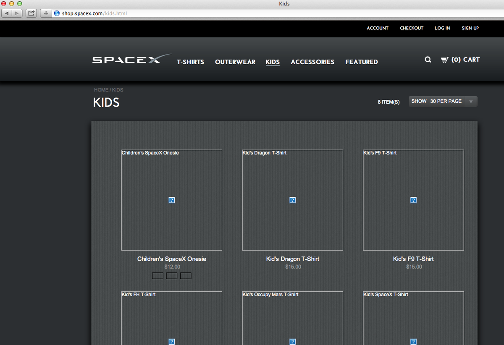Viewport: 504px width, 345px height.
Task: Go to CHECKOUT
Action: pos(412,28)
